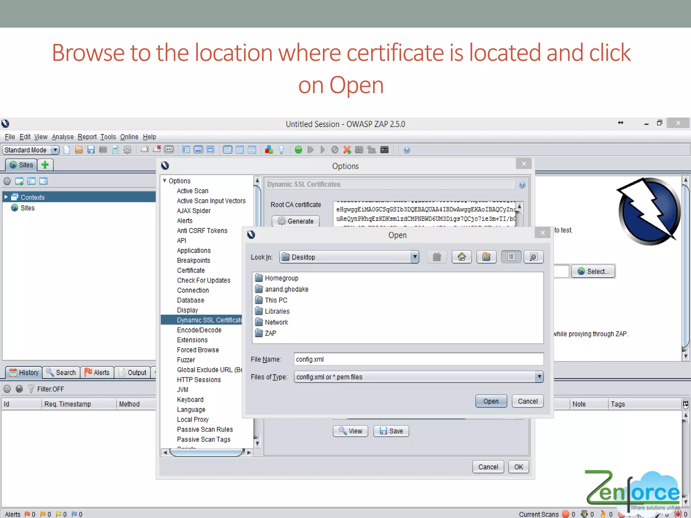Image resolution: width=691 pixels, height=518 pixels.
Task: Select Certificate in options tree
Action: coord(191,270)
